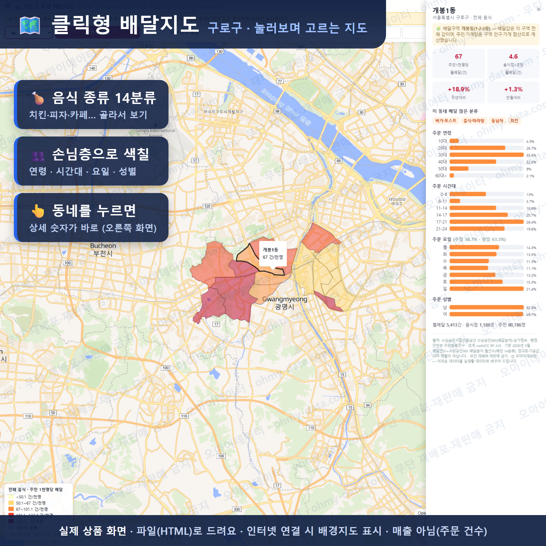The image size is (546, 546).
Task: Click the 출처 source note at panel bottom
Action: (486, 351)
